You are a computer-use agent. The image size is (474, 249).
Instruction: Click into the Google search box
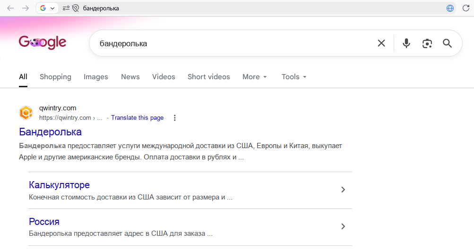point(236,43)
